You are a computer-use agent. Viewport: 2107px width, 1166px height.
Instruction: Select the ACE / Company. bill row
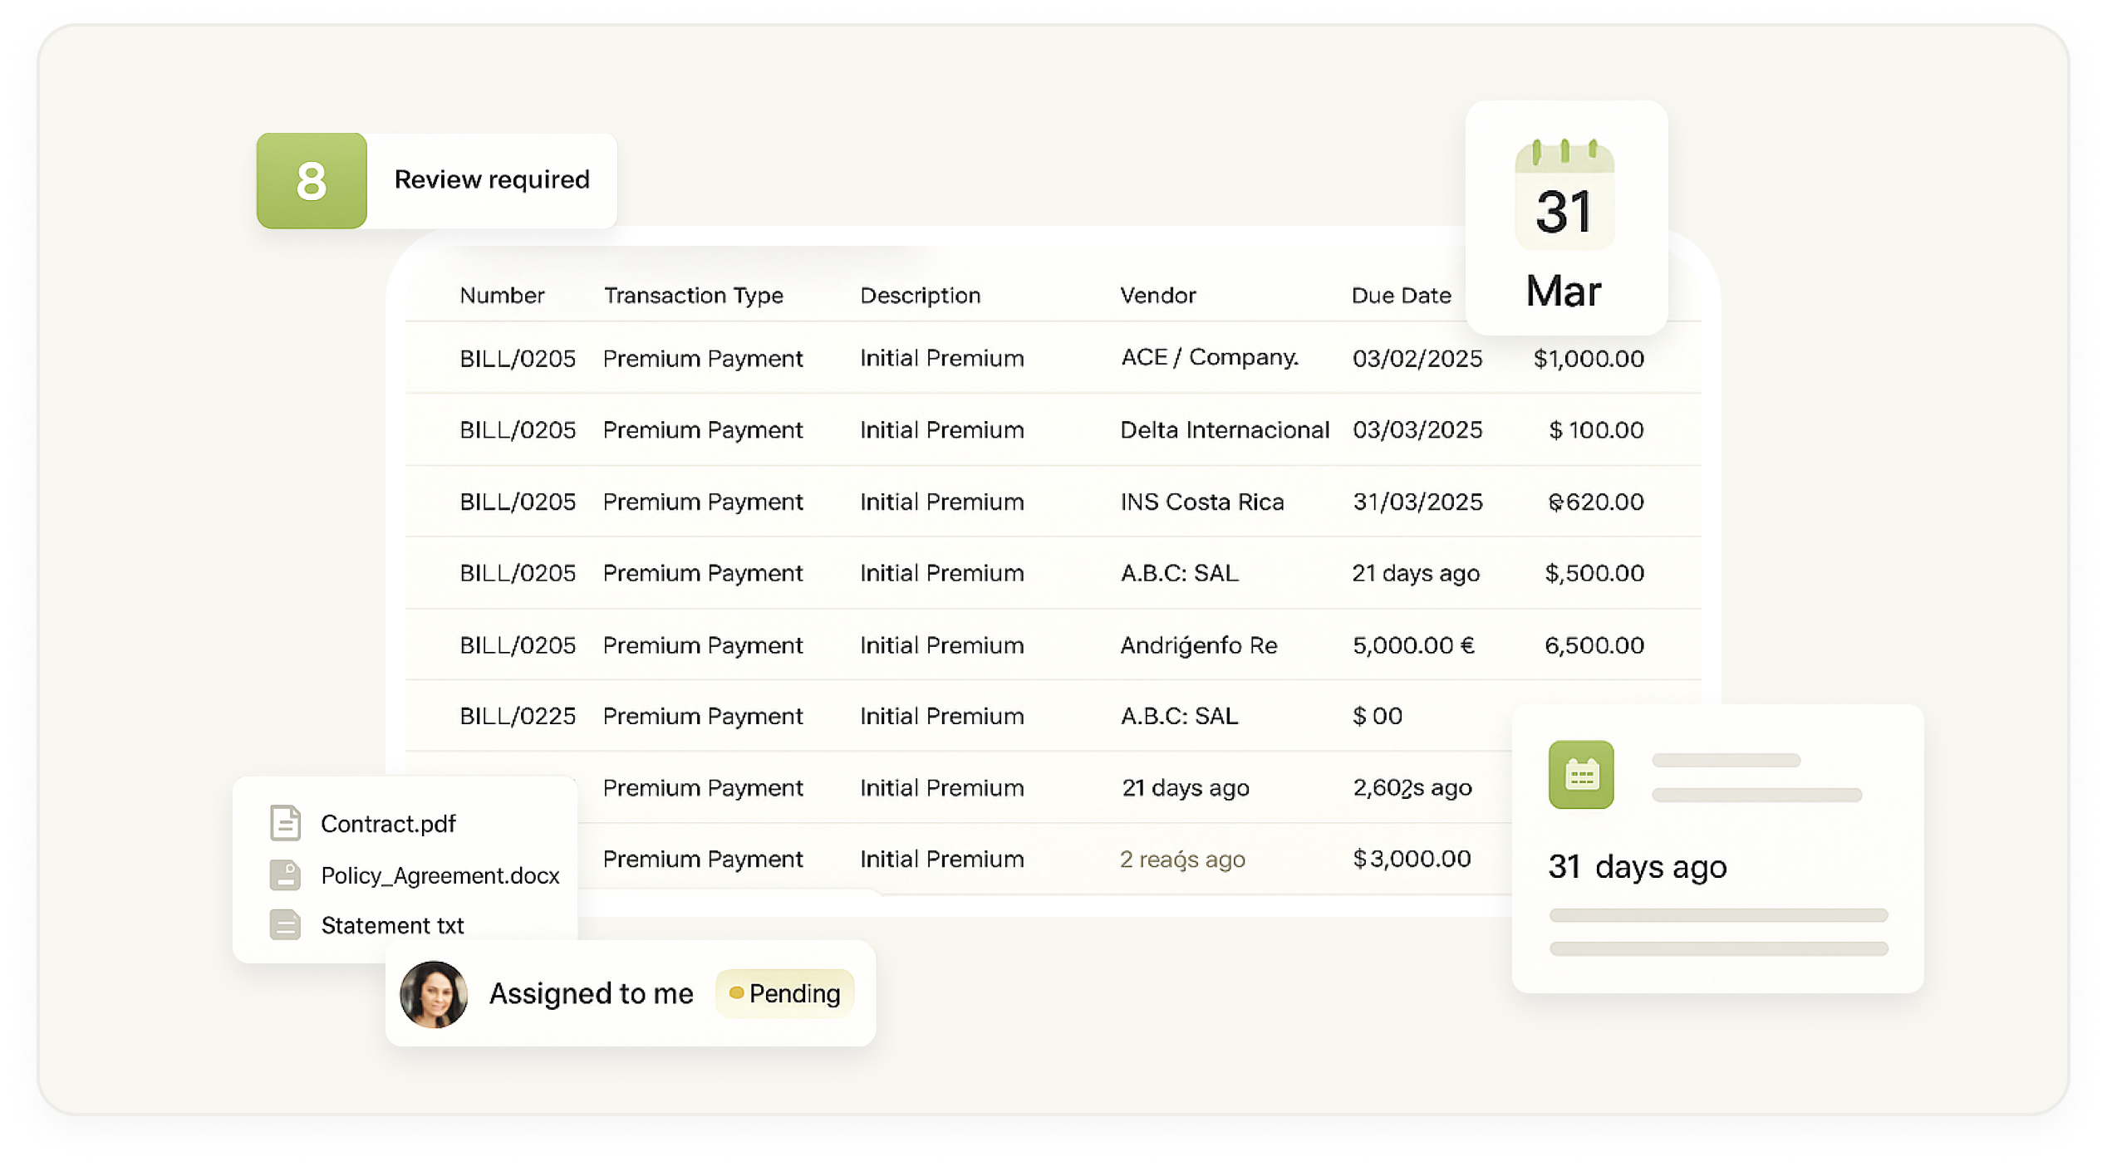pyautogui.click(x=1209, y=358)
